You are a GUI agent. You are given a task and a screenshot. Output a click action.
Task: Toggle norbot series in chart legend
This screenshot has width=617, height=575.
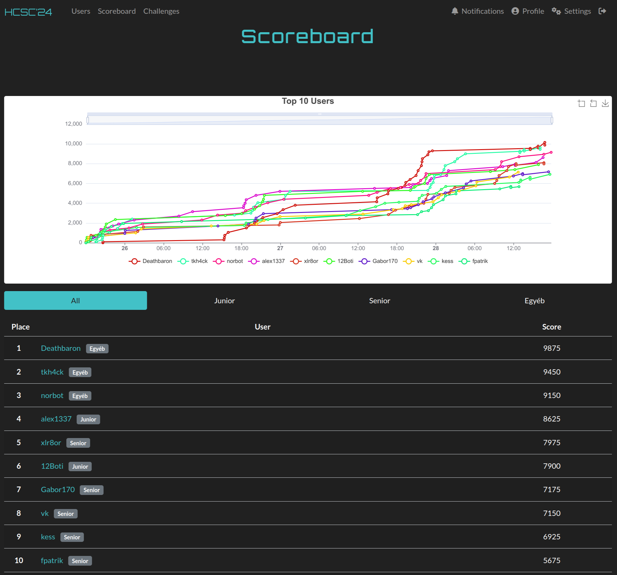click(x=228, y=261)
